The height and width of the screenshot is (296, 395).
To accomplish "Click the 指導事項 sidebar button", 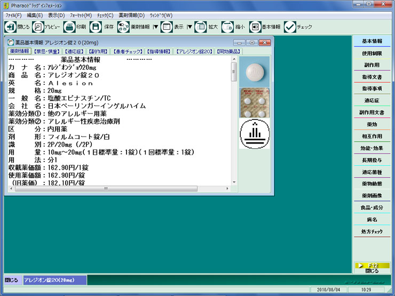I will 372,89.
